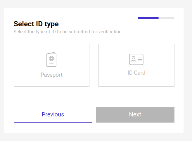Click the Select ID type heading
Screen dimensions: 192x141
click(36, 24)
